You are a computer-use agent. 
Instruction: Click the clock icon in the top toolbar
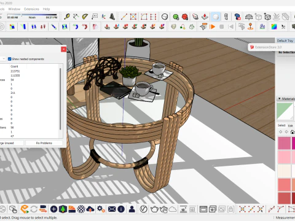[165, 17]
